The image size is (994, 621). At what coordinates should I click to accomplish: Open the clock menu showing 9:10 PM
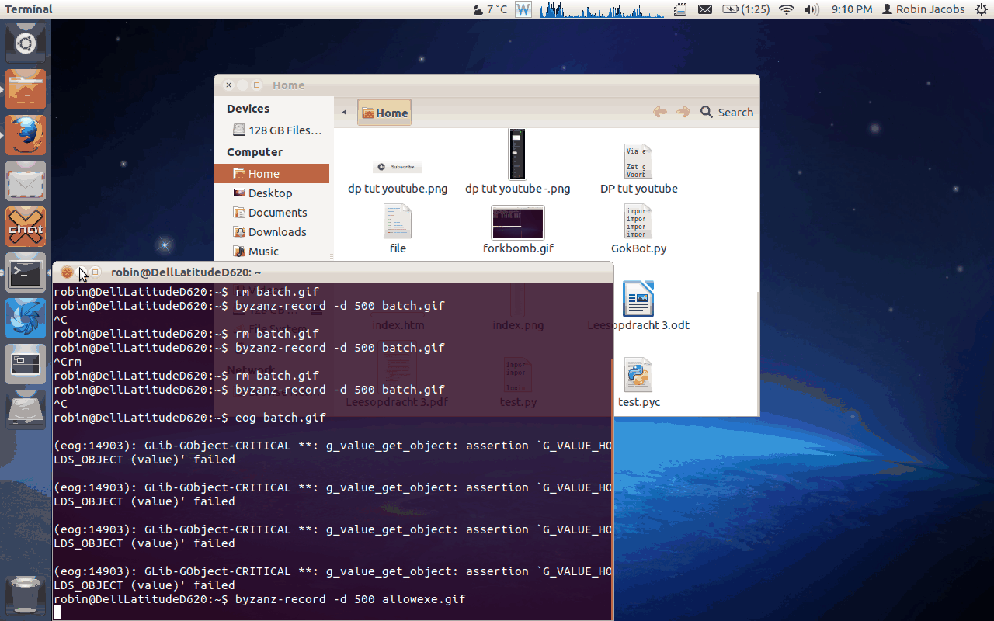click(851, 9)
